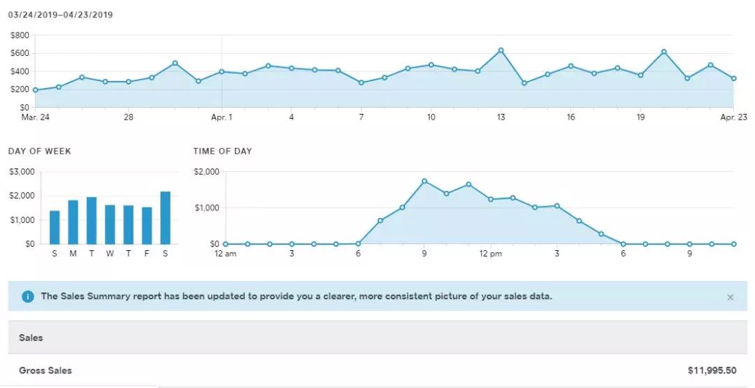Click the Sales section header
The height and width of the screenshot is (388, 755).
(x=31, y=338)
